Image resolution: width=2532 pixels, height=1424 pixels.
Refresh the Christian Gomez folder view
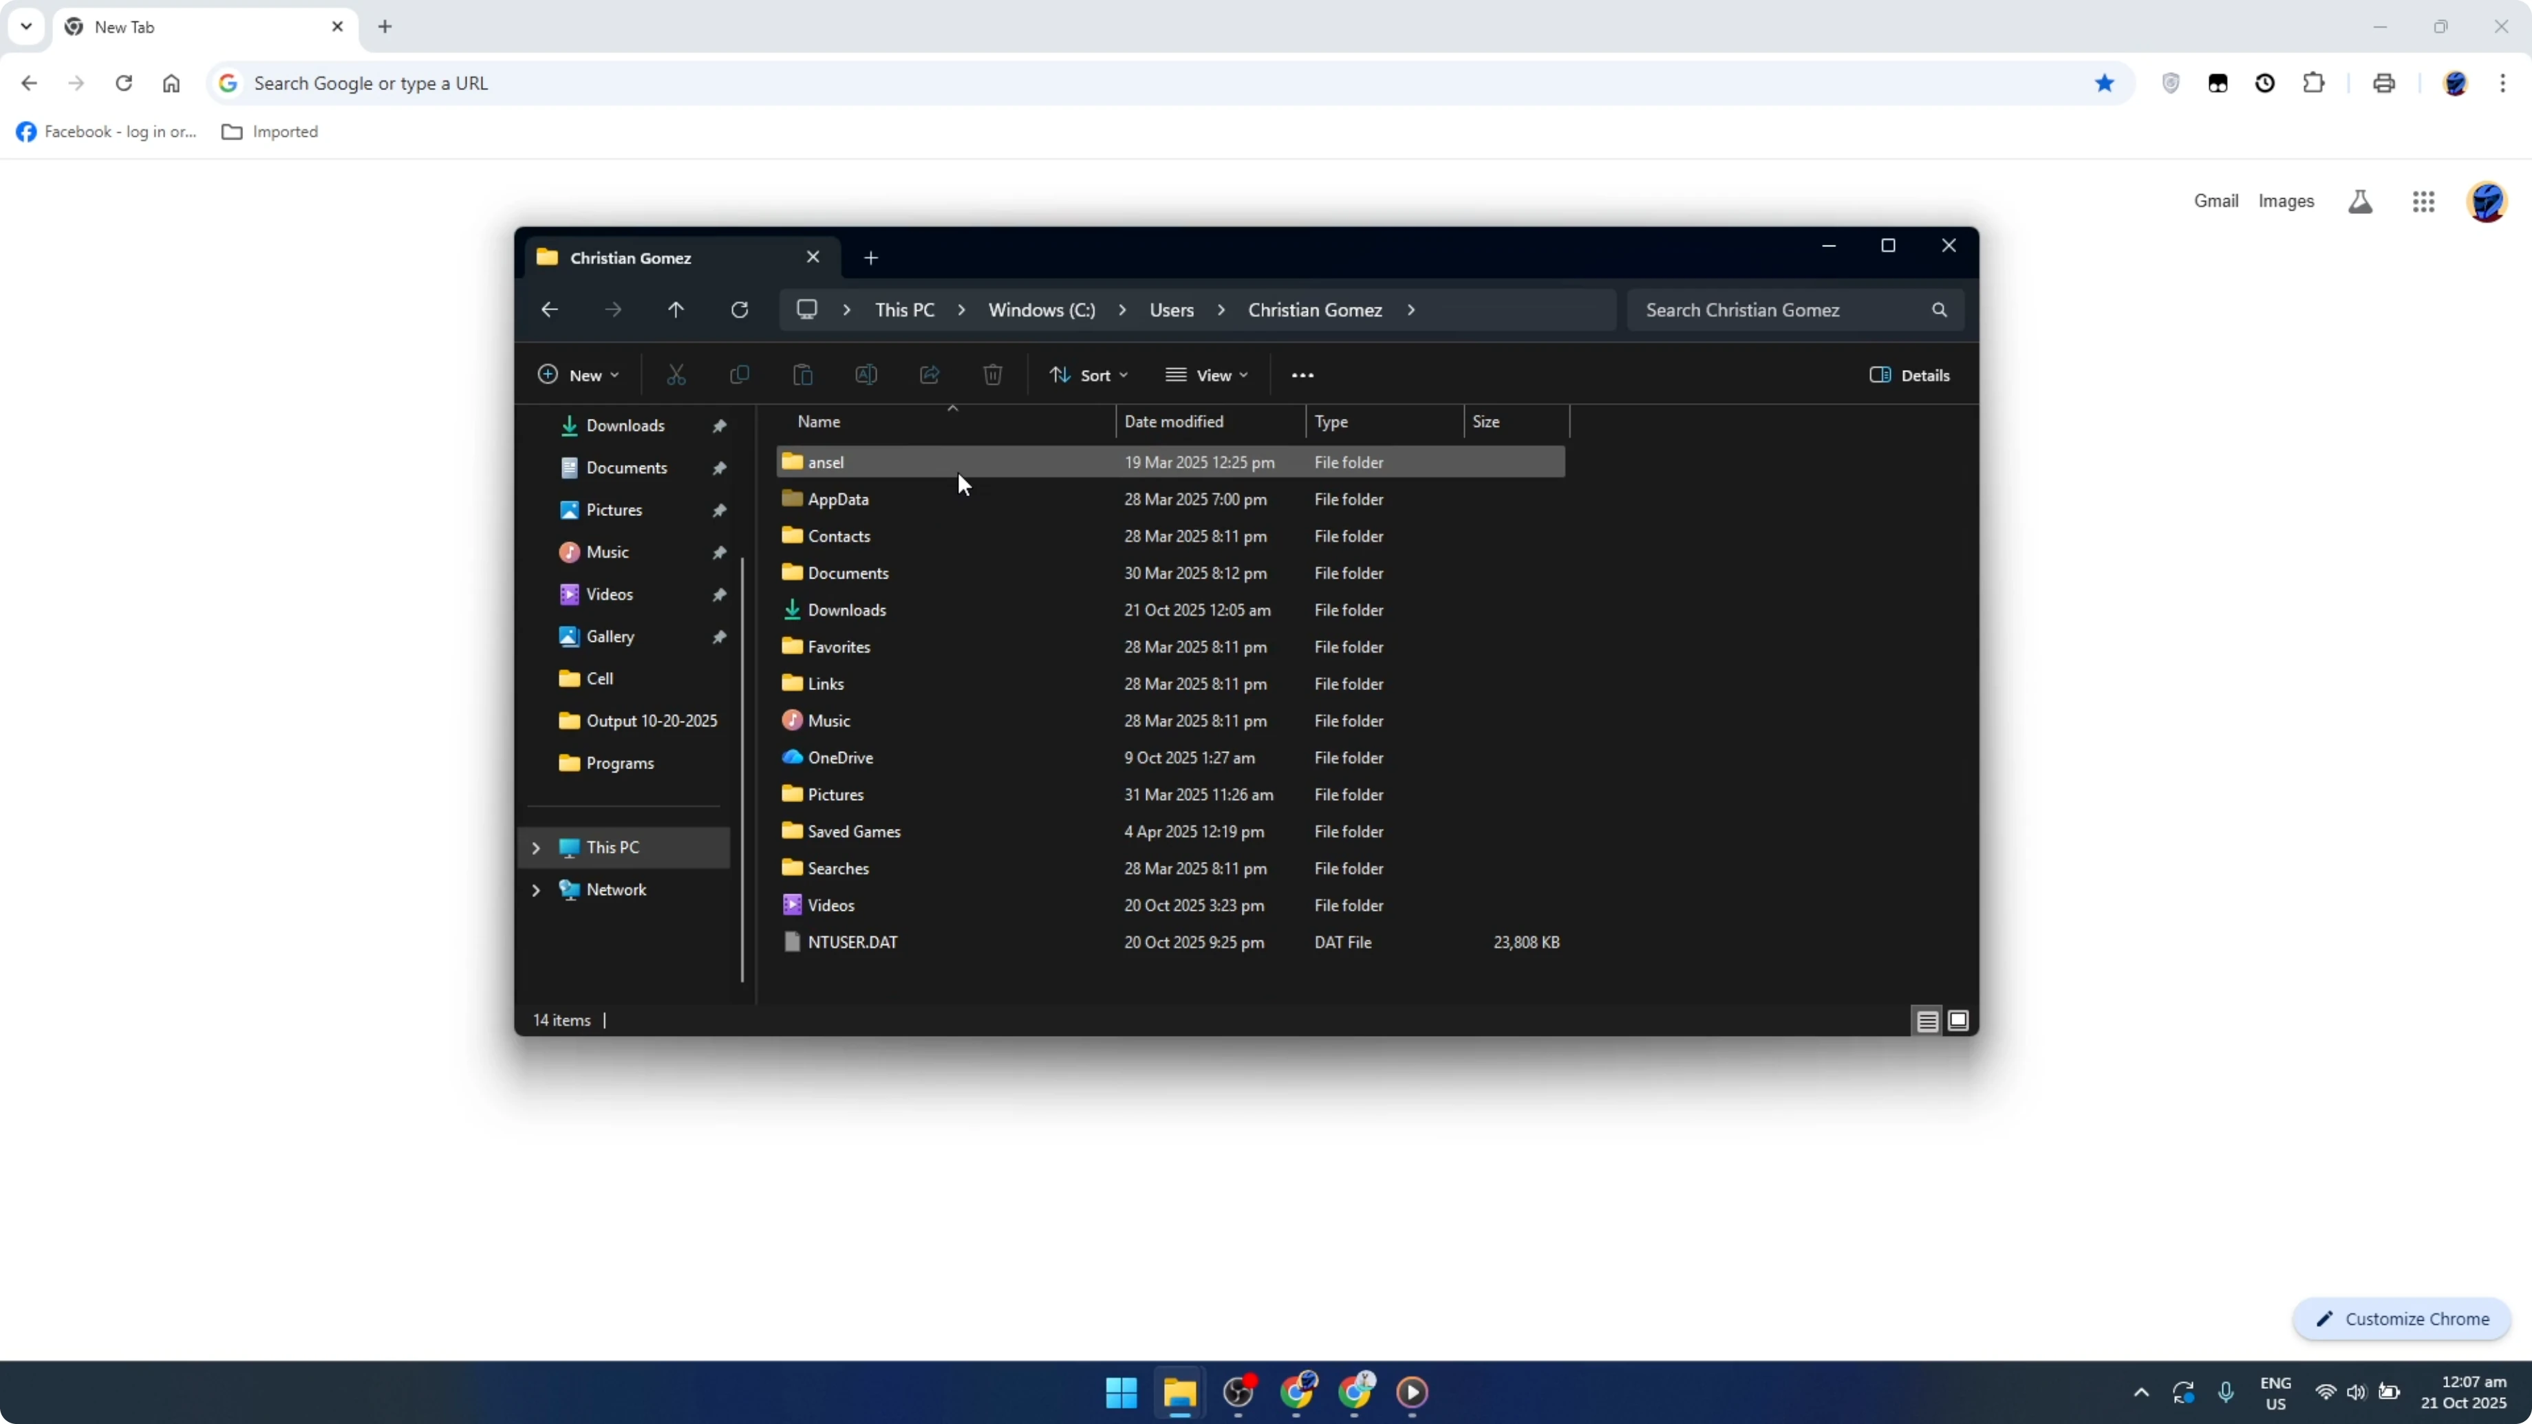pos(739,310)
